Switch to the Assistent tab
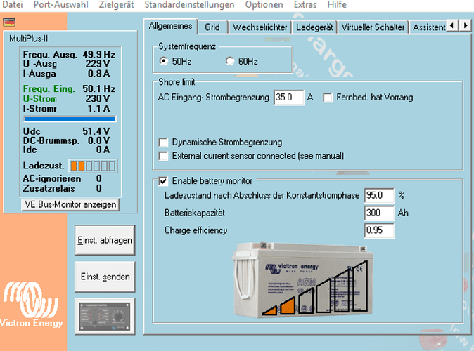 (429, 27)
